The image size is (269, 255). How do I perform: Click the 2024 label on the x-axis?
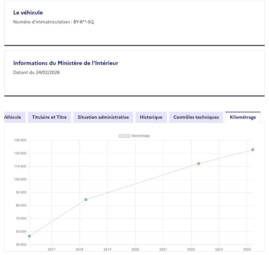(x=247, y=250)
